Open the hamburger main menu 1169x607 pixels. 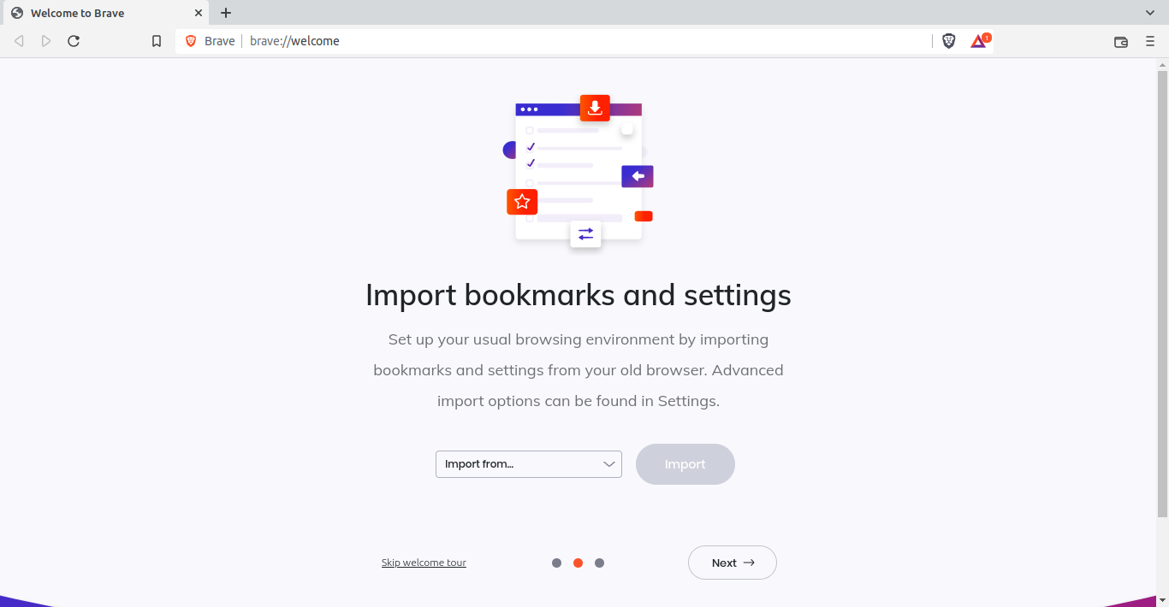pos(1150,41)
